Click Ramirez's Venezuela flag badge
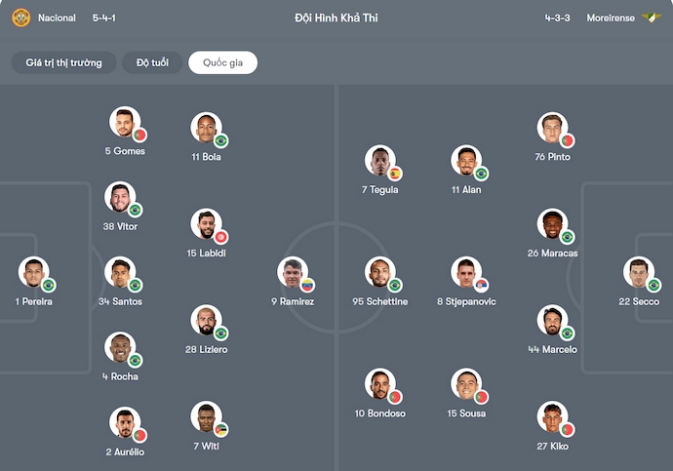 point(307,286)
